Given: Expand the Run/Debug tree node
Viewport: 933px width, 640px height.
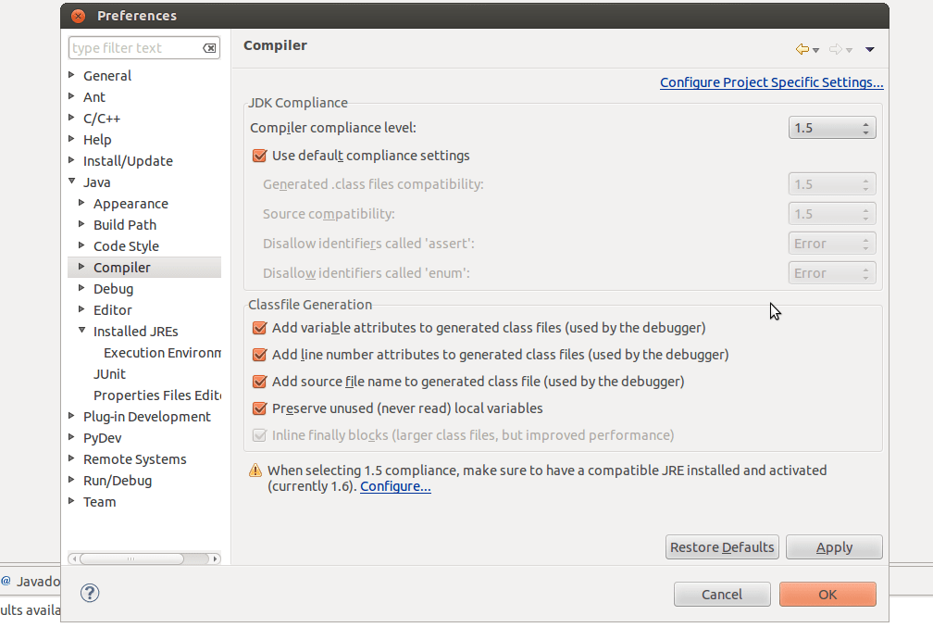Looking at the screenshot, I should click(71, 480).
